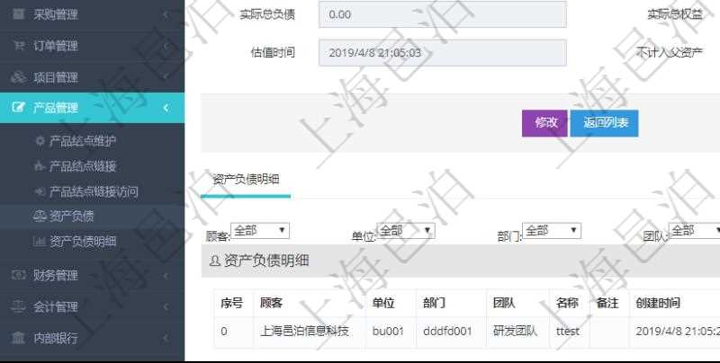Click the 产品管理 edit icon
Screen dimensions: 720x363
click(x=18, y=108)
